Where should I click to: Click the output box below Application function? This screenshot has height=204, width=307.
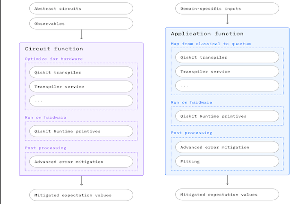pos(227,195)
